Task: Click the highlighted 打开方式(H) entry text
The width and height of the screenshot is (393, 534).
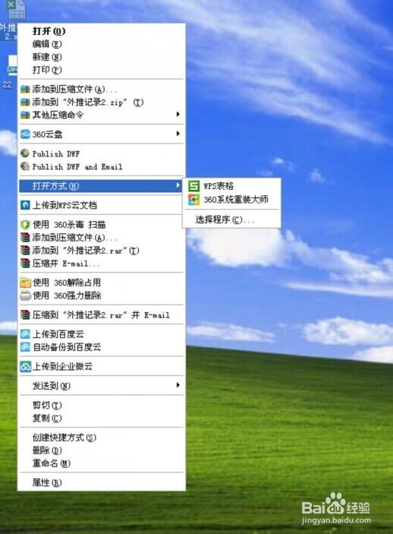Action: coord(55,186)
